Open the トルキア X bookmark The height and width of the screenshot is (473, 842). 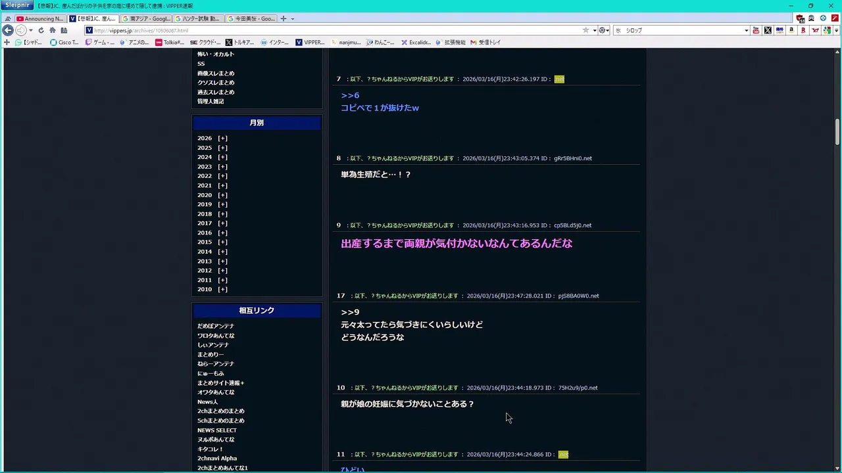click(240, 42)
